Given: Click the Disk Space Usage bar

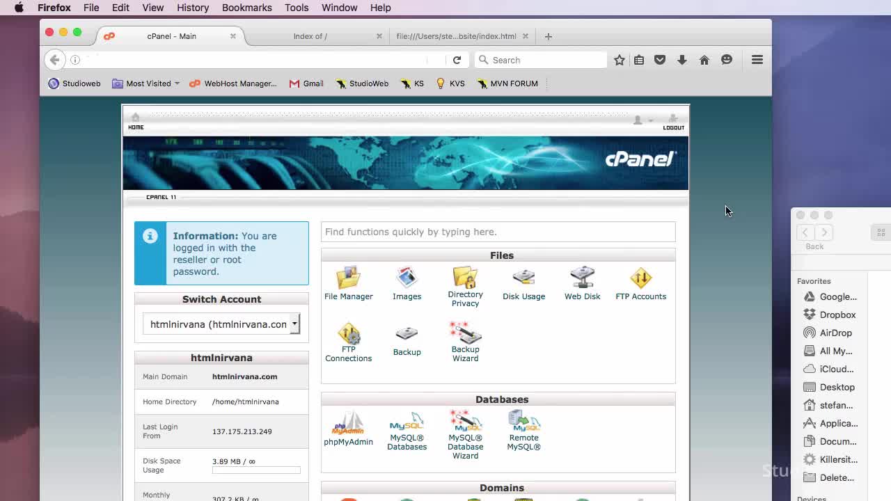Looking at the screenshot, I should pyautogui.click(x=256, y=470).
